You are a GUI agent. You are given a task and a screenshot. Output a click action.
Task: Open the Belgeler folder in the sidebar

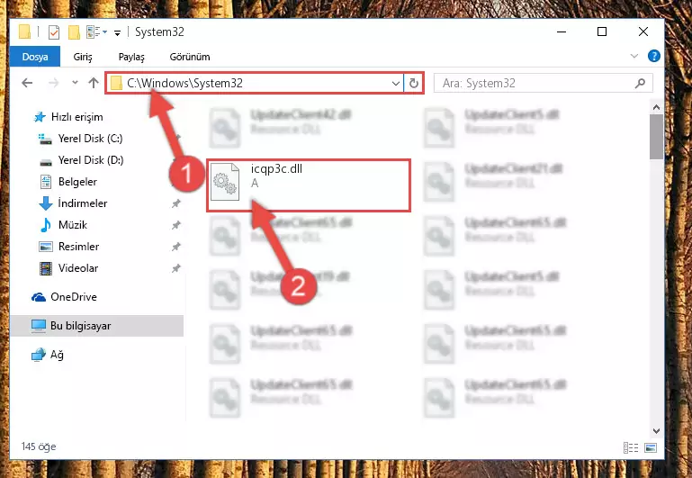click(68, 182)
